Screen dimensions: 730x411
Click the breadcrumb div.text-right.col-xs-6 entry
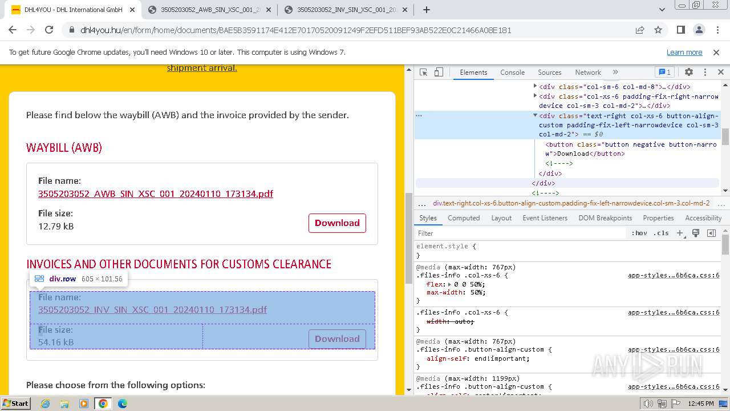point(571,203)
